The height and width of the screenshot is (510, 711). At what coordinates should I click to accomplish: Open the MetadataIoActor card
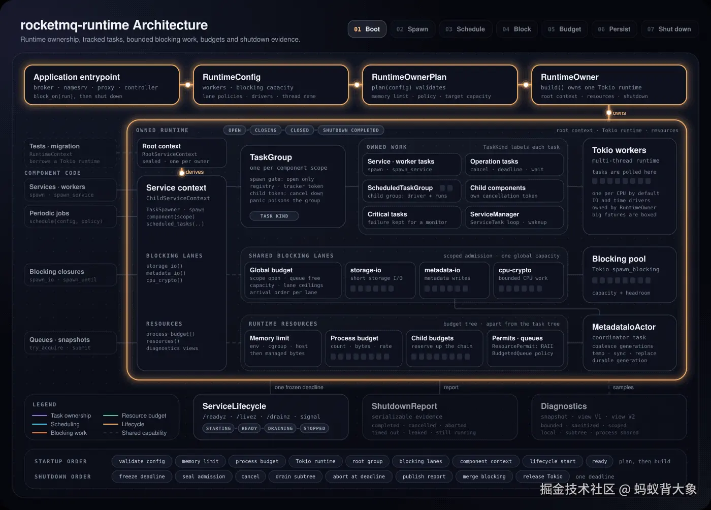630,343
